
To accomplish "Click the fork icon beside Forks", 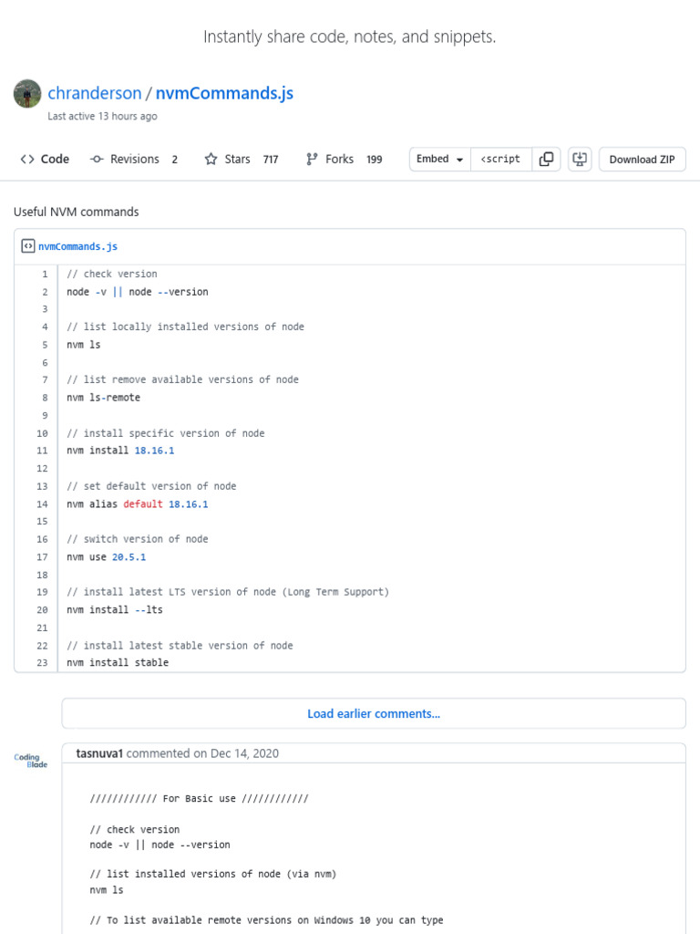I will [x=312, y=159].
